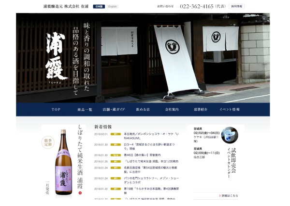Open news しぼりたて純米生酒 本日1/26発売

pyautogui.click(x=151, y=161)
